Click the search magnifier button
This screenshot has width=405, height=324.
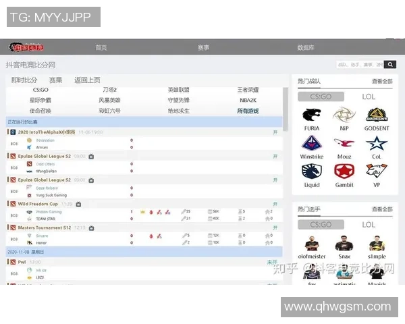(390, 65)
